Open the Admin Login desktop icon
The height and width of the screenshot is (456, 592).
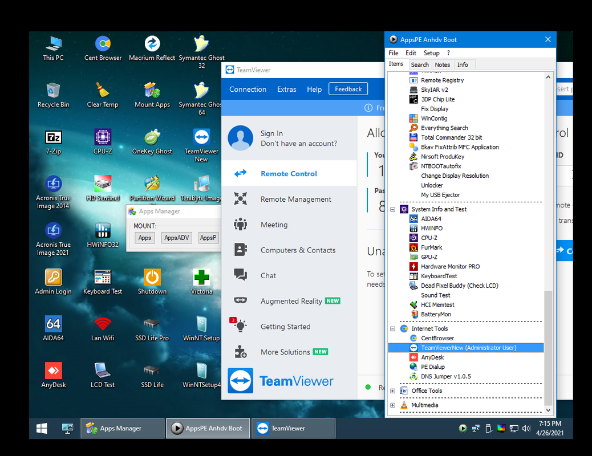[x=53, y=282]
